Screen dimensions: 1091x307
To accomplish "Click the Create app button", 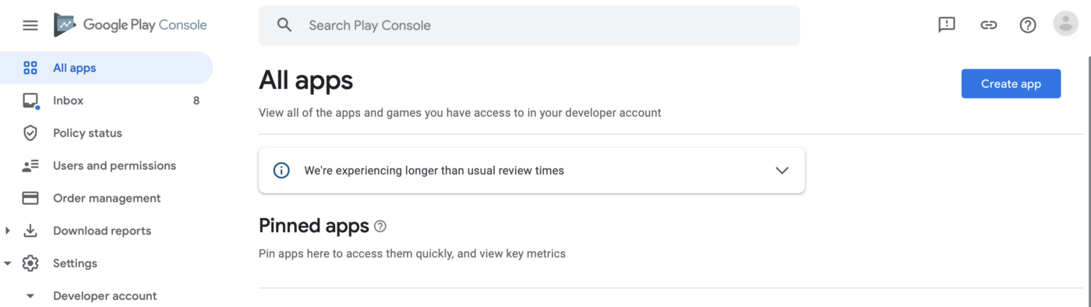I will (1011, 83).
